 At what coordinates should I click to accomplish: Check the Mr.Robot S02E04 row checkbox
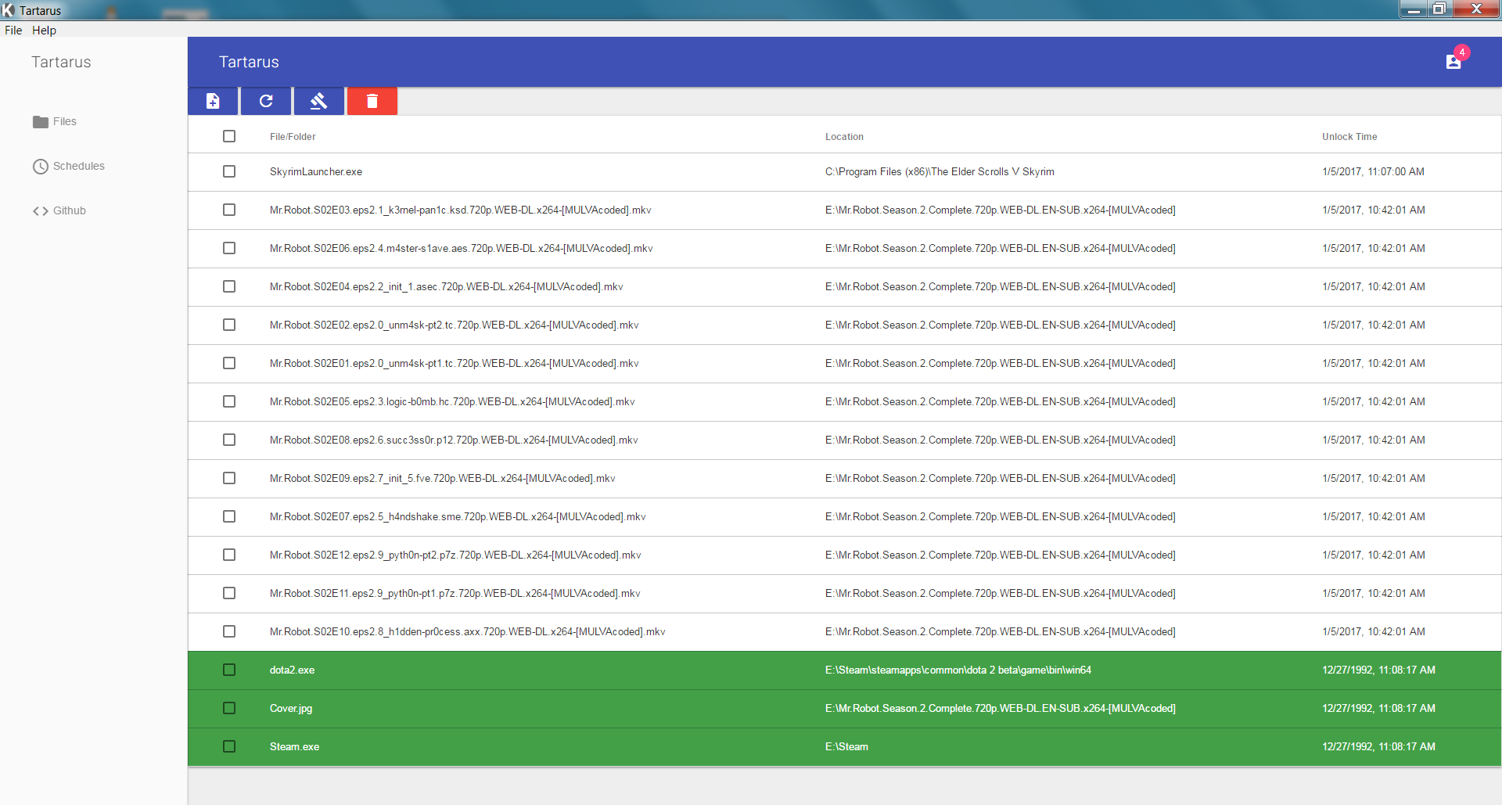click(x=229, y=286)
